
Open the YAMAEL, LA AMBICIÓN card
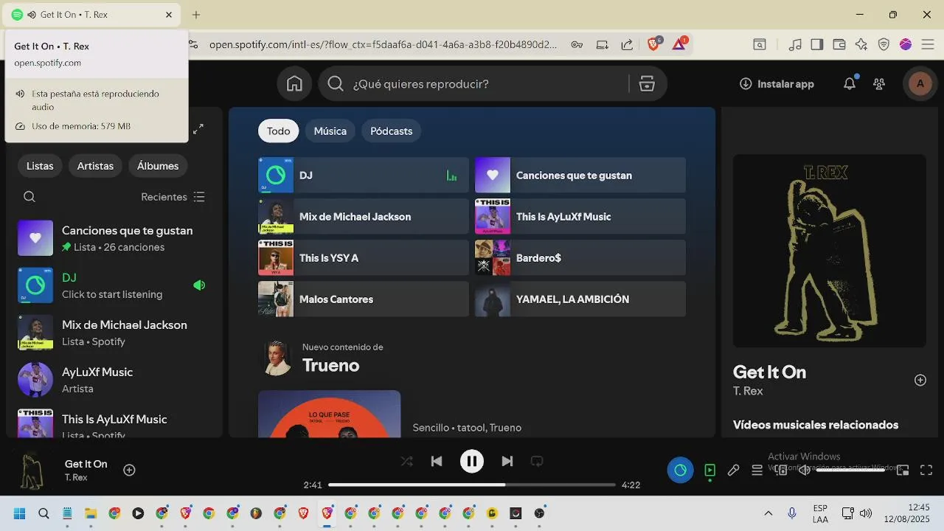tap(580, 299)
